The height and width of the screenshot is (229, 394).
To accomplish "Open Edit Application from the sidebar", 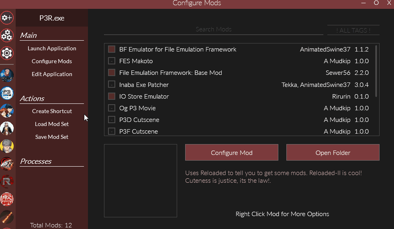I will pos(52,74).
